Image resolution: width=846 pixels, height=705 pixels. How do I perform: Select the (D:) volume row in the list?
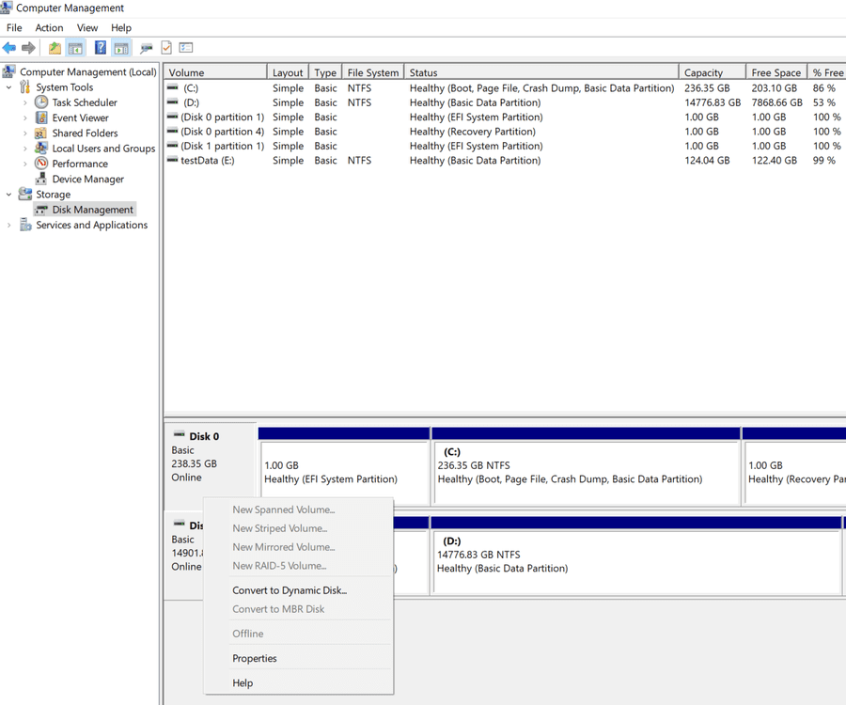coord(505,102)
